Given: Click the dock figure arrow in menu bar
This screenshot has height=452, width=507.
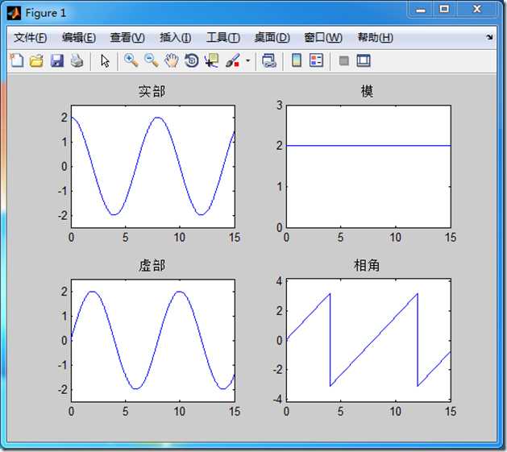Looking at the screenshot, I should pyautogui.click(x=489, y=37).
